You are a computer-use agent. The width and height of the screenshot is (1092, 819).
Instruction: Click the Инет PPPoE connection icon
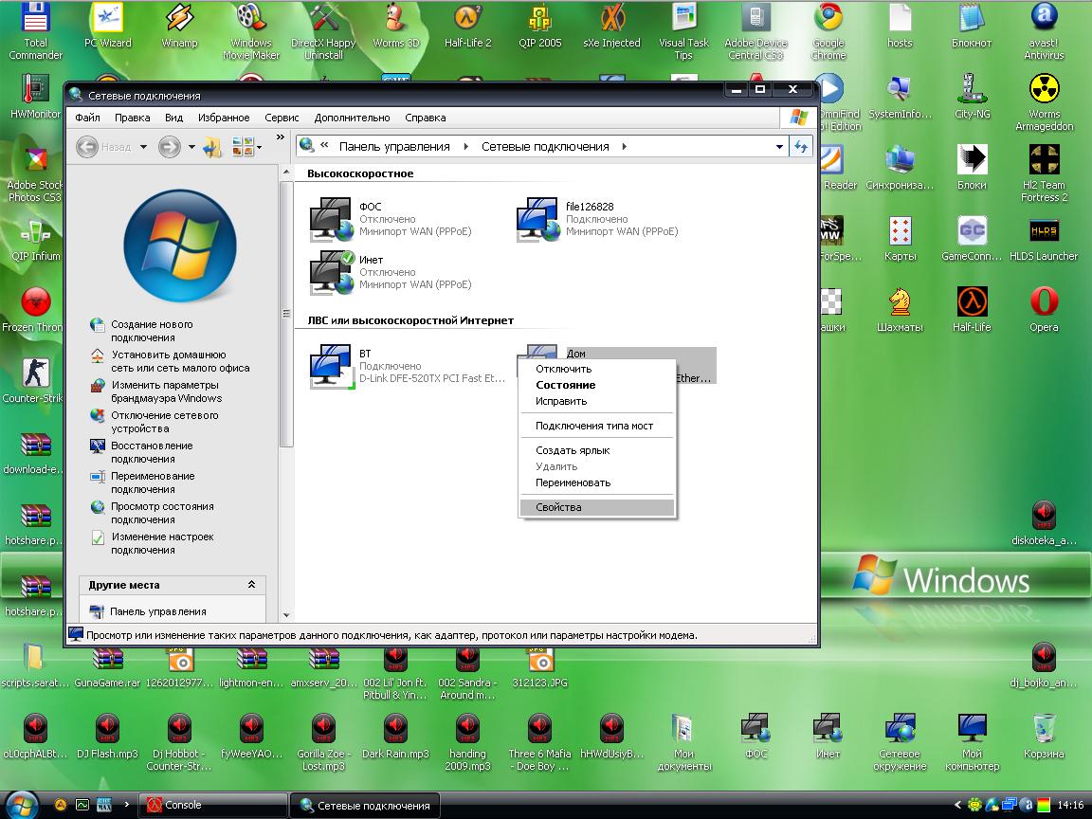click(332, 273)
